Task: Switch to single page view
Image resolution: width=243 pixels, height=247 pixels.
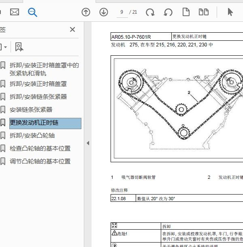Action: point(186,12)
